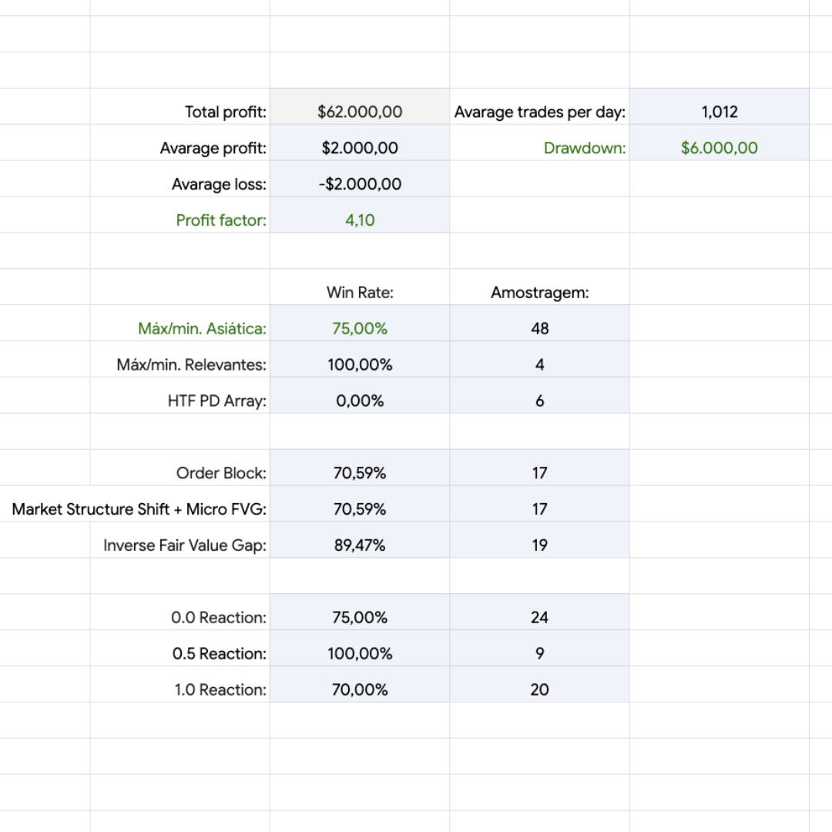Select the Avarage trades per day value 1,012
This screenshot has height=832, width=832.
[719, 112]
